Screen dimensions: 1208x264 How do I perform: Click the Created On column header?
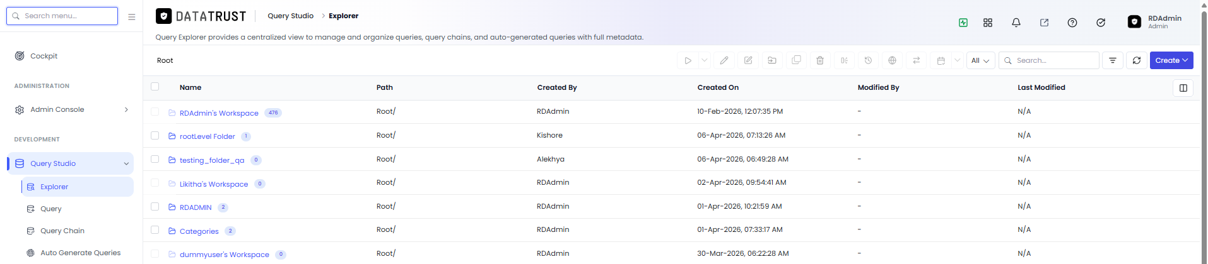(718, 87)
